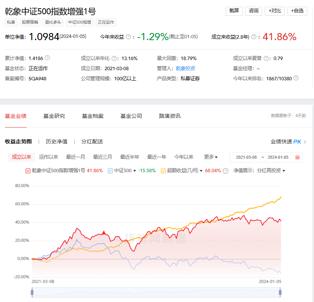
Task: Click the red triangle marker on chart
Action: tap(104, 232)
